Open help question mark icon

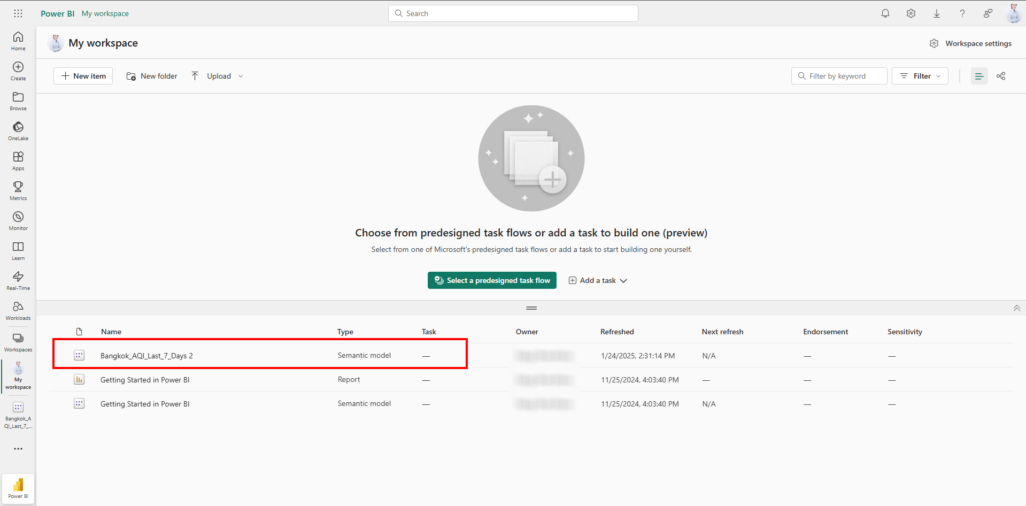(962, 13)
